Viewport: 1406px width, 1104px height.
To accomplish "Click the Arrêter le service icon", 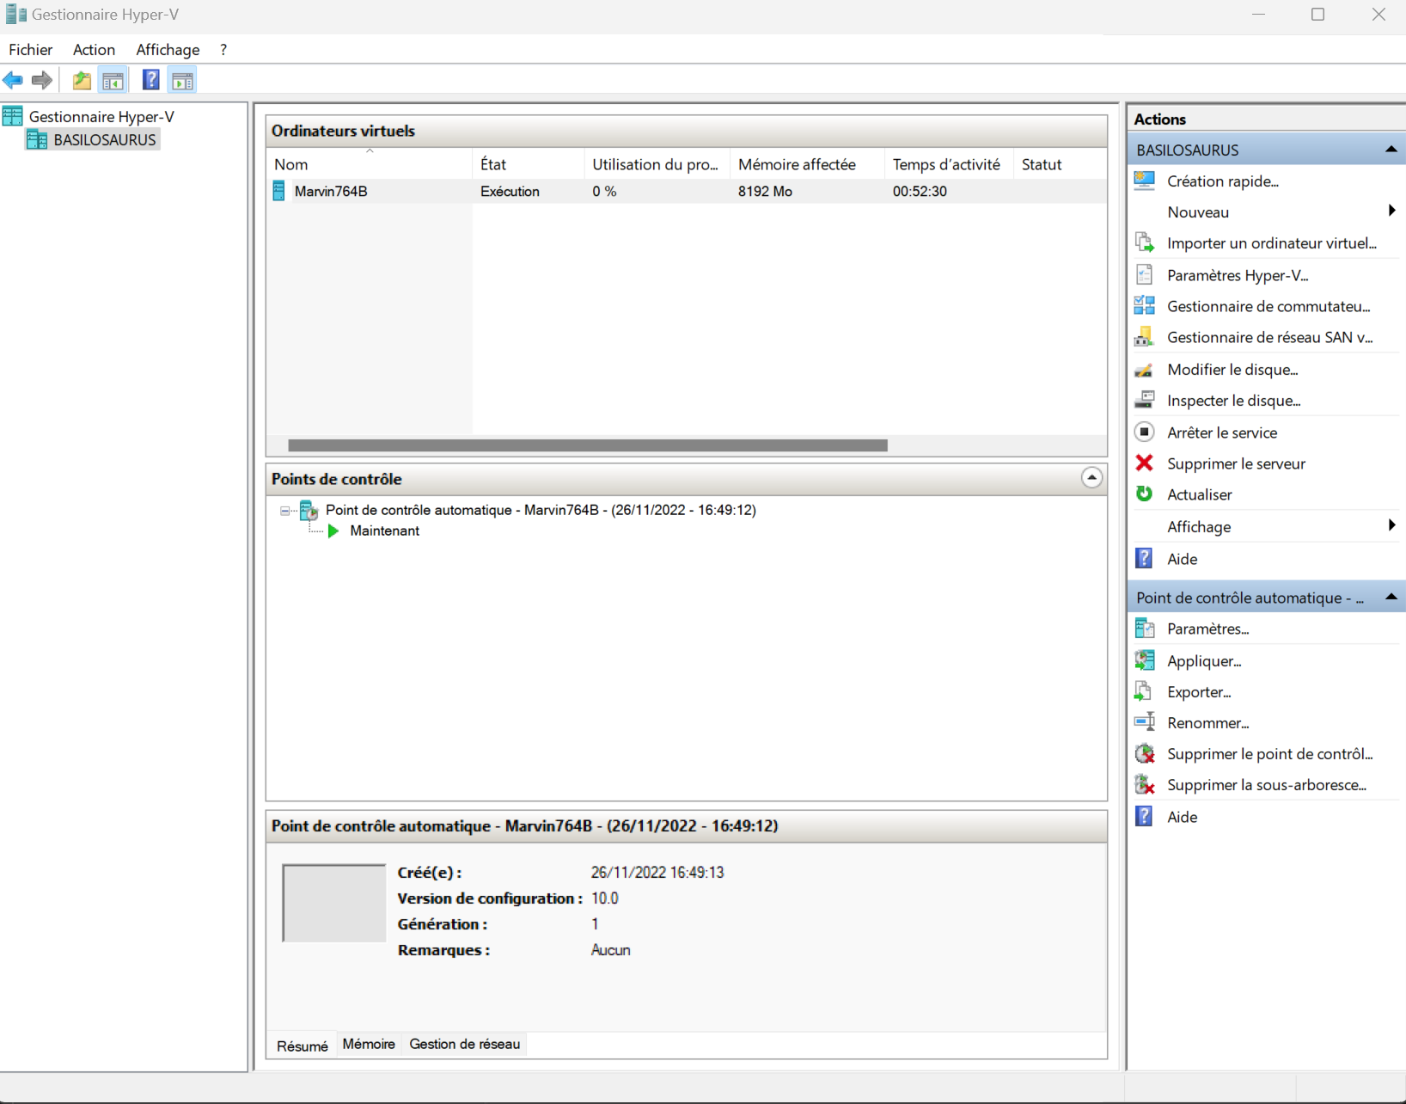I will coord(1144,432).
